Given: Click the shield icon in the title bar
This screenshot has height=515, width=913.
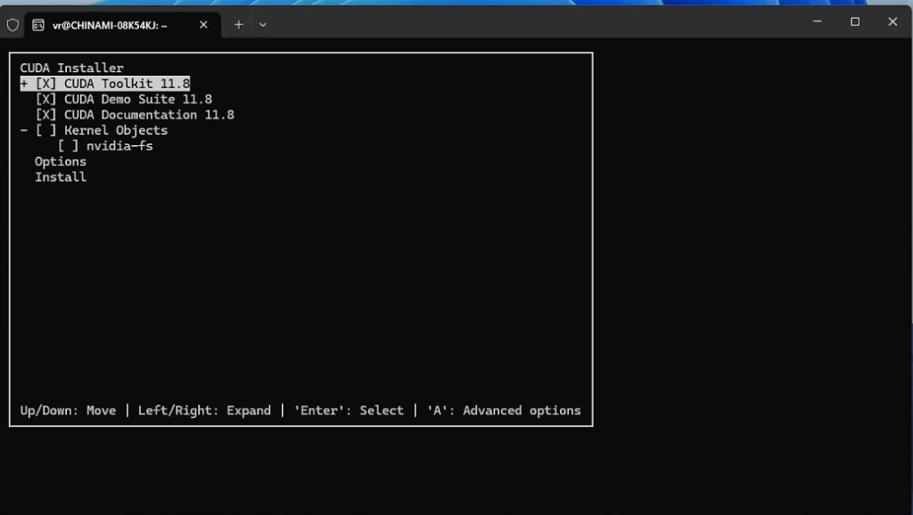Looking at the screenshot, I should click(12, 25).
